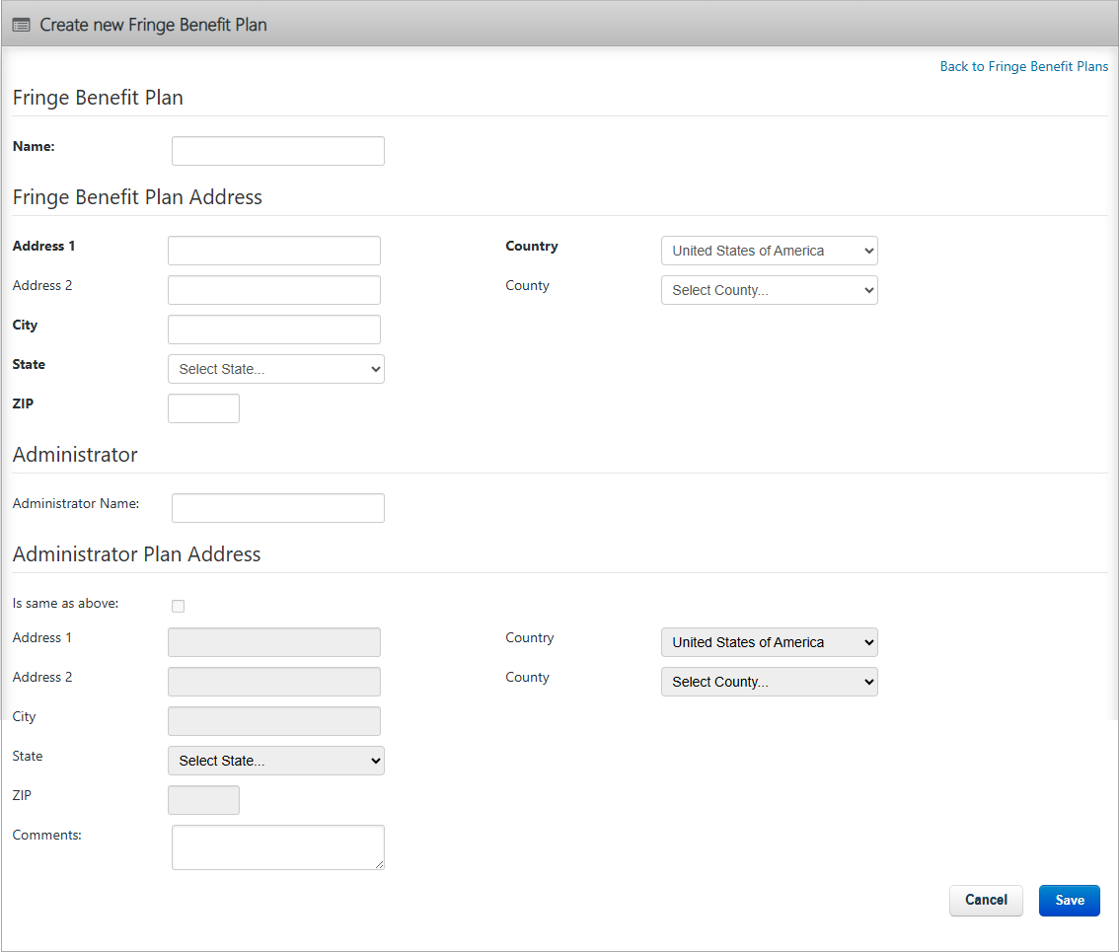Focus the plan ZIP input box
Image resolution: width=1119 pixels, height=952 pixels.
[x=203, y=408]
